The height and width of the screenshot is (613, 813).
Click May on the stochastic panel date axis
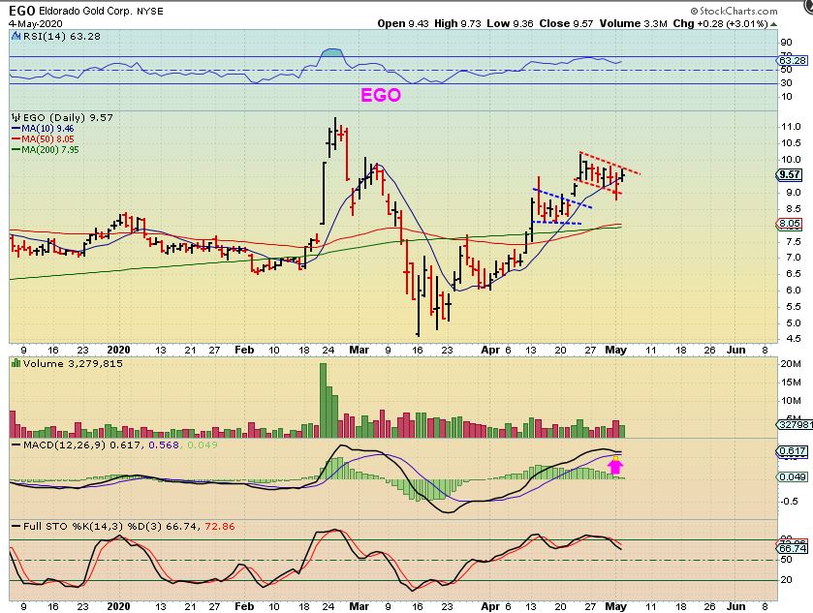616,606
